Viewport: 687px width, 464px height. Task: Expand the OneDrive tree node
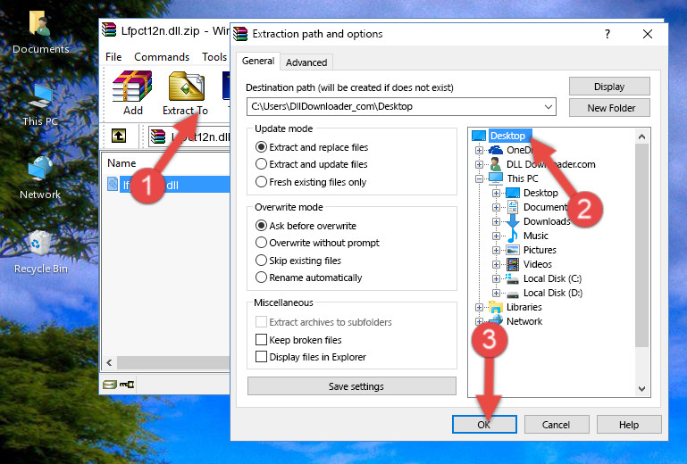click(x=479, y=150)
